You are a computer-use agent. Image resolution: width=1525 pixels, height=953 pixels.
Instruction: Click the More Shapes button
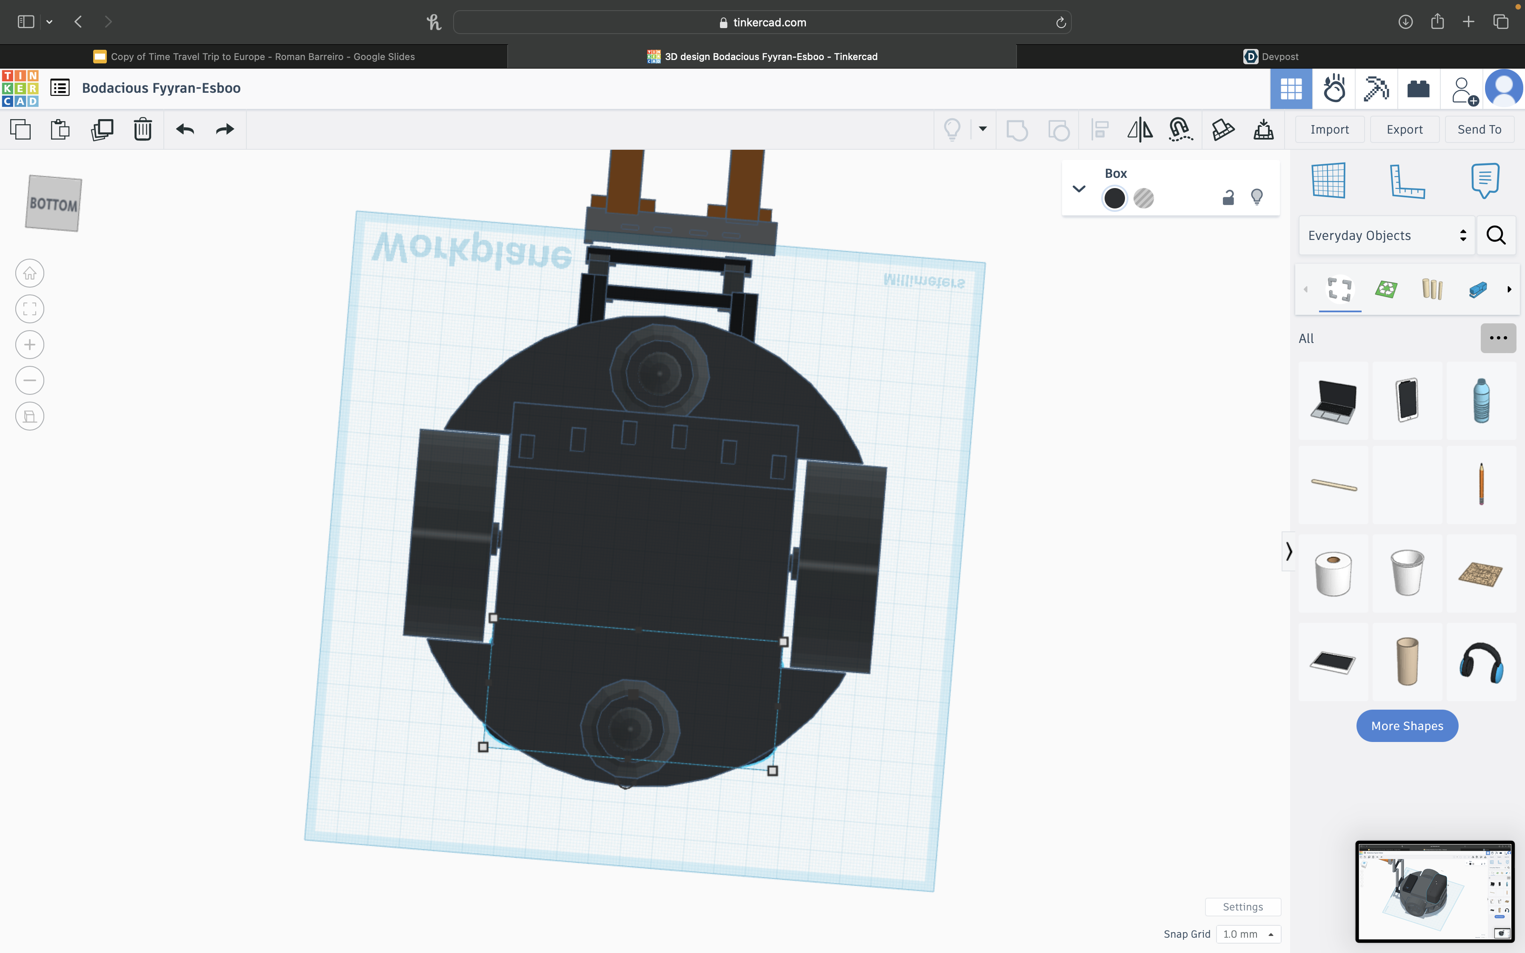point(1407,725)
